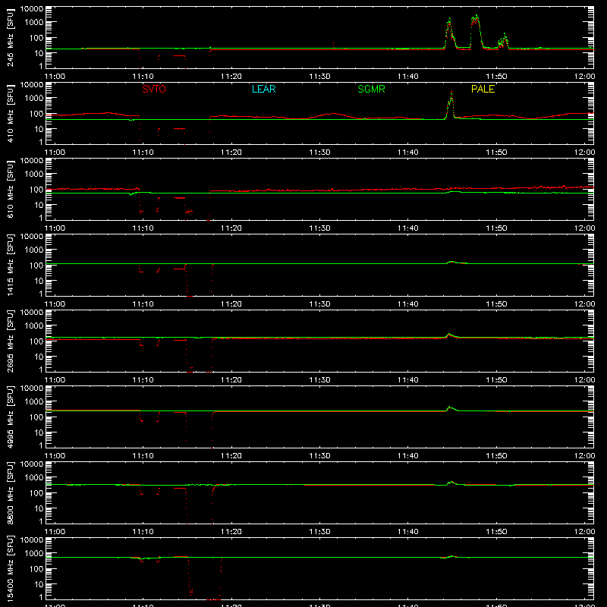The image size is (607, 607).
Task: Click '11:50' time label under 1415 MHz plot
Action: (x=496, y=304)
